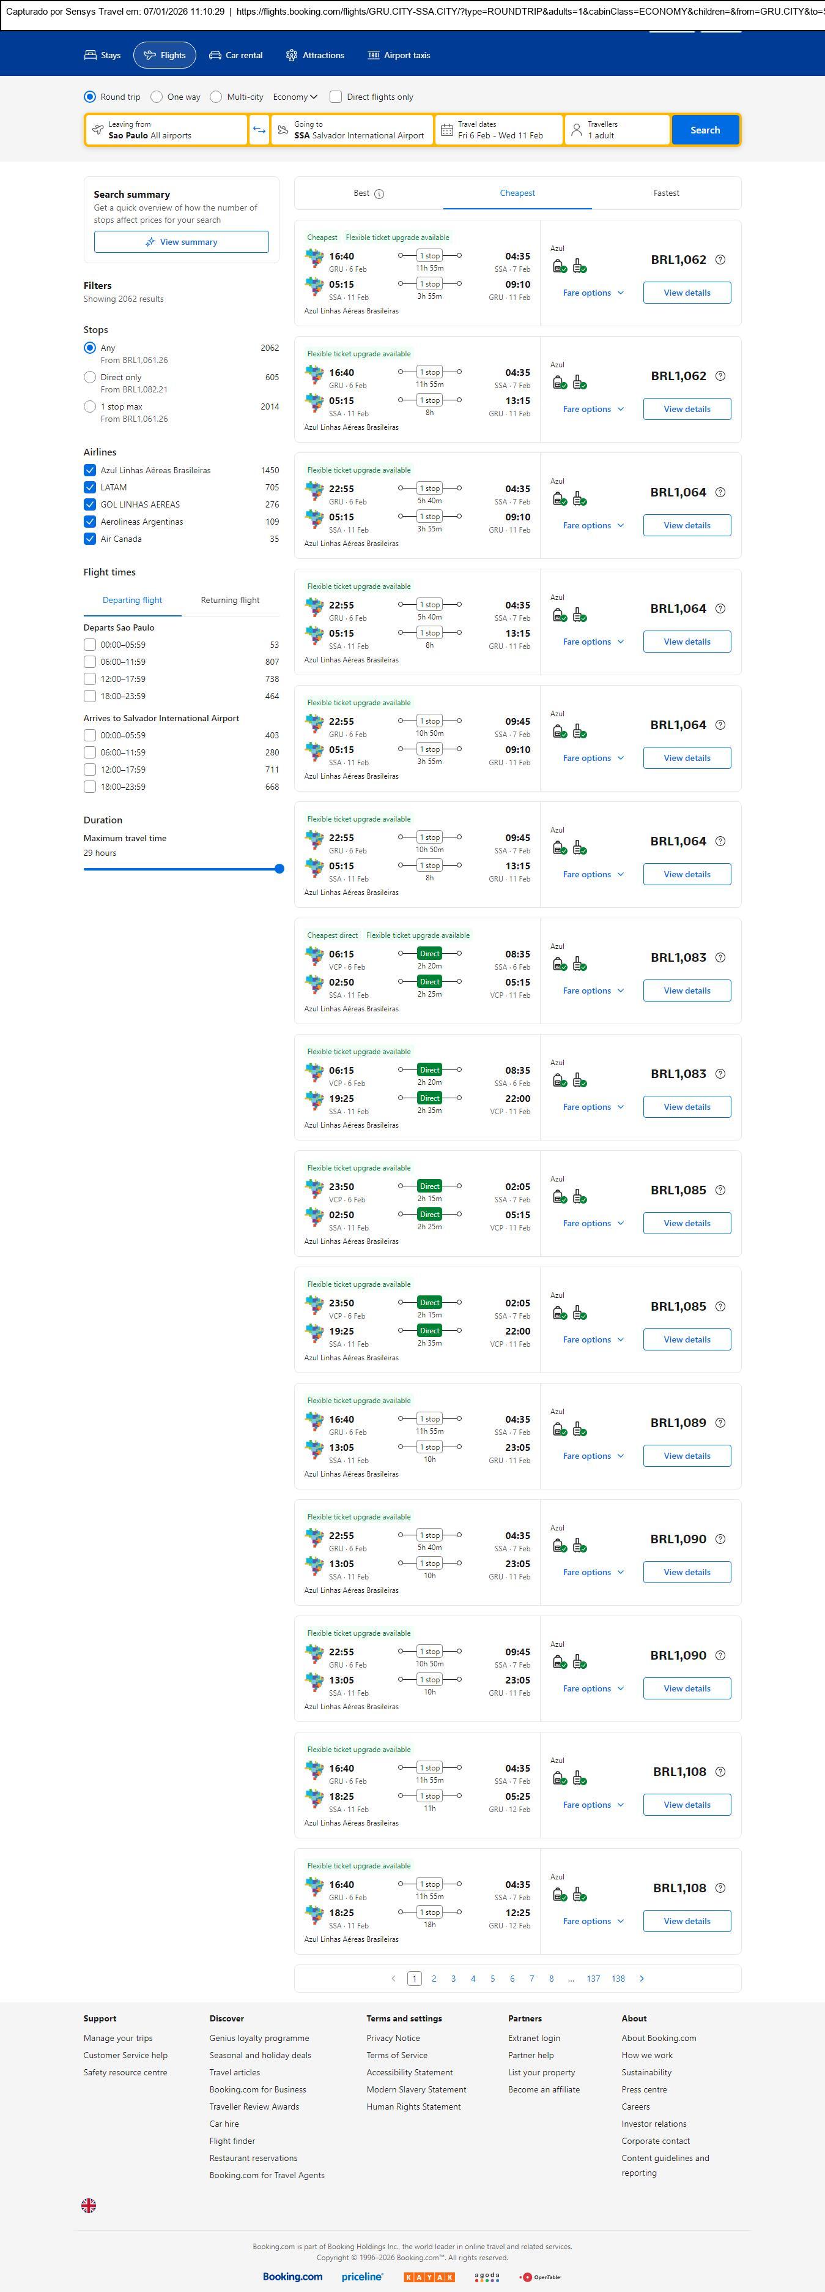Click the info icon next to Best tab
This screenshot has height=2292, width=825.
[x=380, y=194]
